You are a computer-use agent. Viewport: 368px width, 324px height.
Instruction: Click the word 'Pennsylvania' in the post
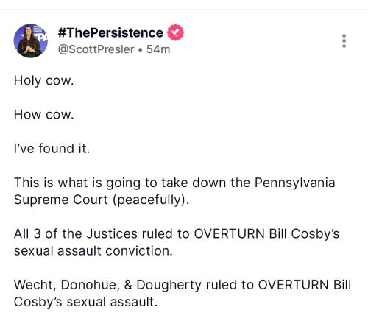pos(294,183)
